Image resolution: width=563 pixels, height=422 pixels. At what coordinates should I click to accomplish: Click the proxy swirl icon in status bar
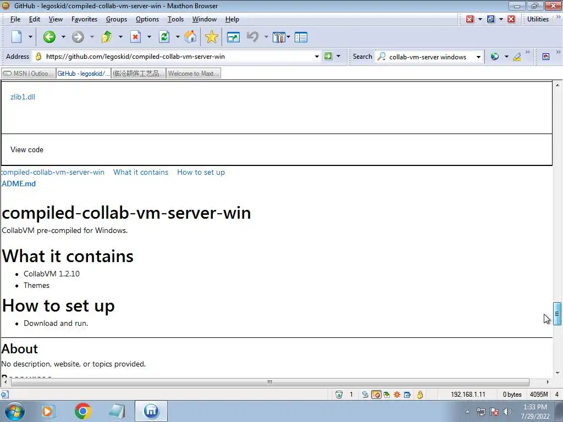(x=365, y=395)
